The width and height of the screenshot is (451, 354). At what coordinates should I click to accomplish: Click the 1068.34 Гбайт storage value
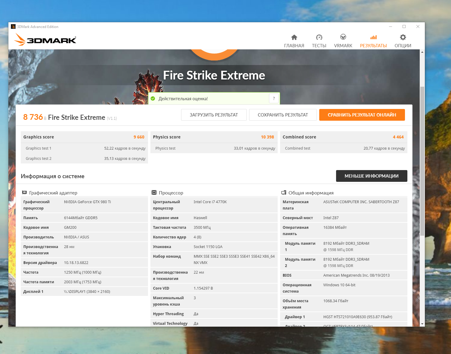(x=336, y=301)
